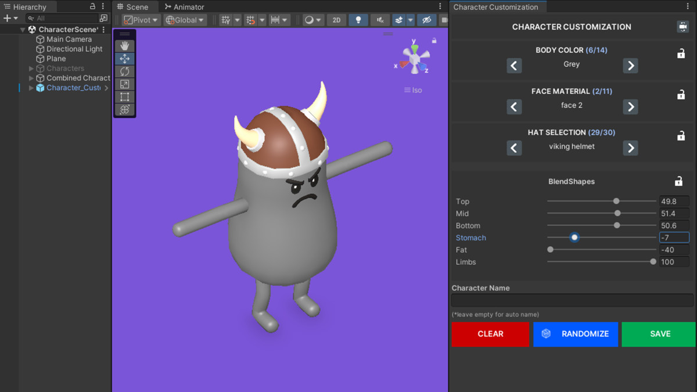
Task: Enable 2D view mode
Action: click(336, 19)
